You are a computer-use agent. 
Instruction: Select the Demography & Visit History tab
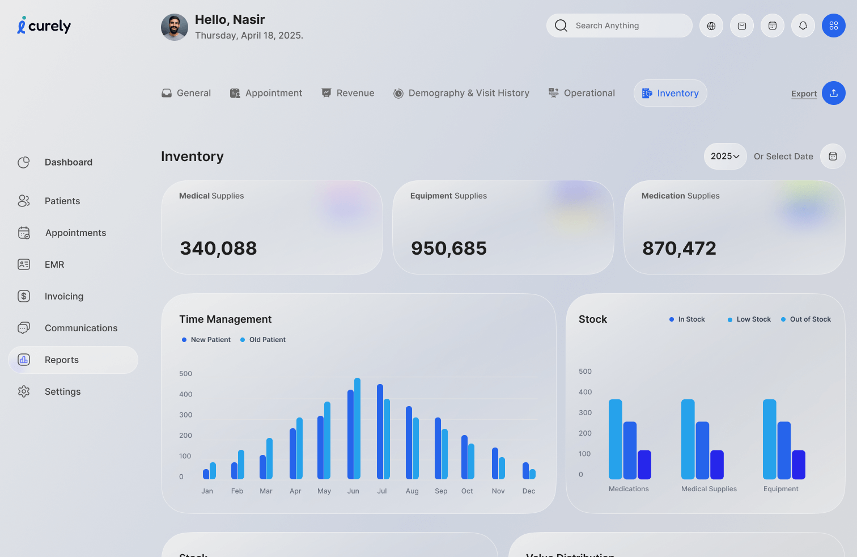click(x=461, y=93)
